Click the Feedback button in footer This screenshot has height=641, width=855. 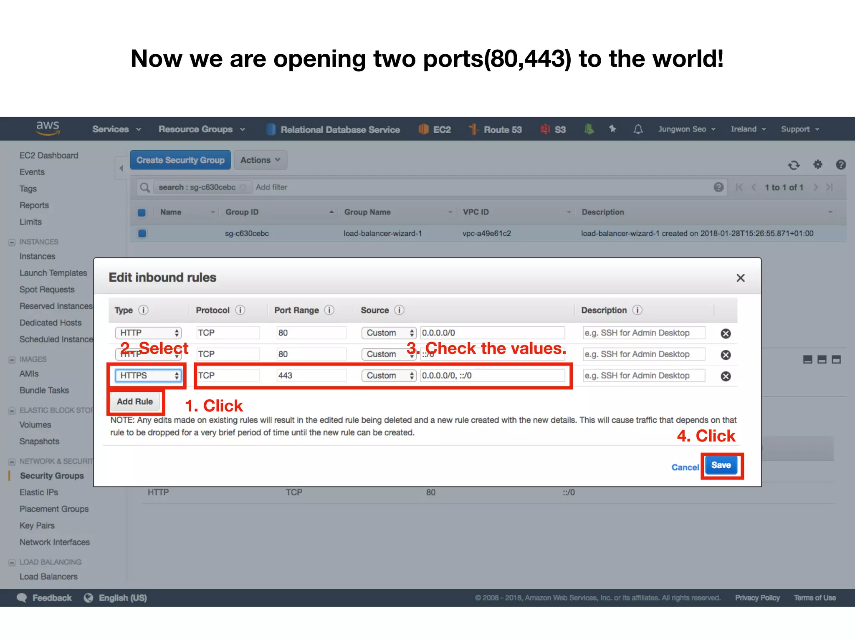point(44,598)
